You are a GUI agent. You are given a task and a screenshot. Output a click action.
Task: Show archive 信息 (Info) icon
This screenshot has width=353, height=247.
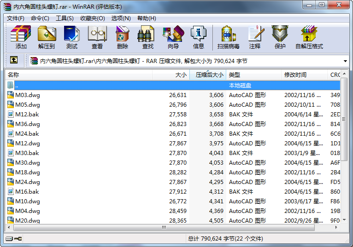point(198,37)
